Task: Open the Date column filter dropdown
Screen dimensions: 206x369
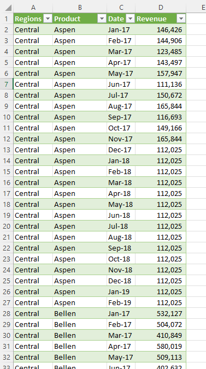Action: pyautogui.click(x=131, y=19)
